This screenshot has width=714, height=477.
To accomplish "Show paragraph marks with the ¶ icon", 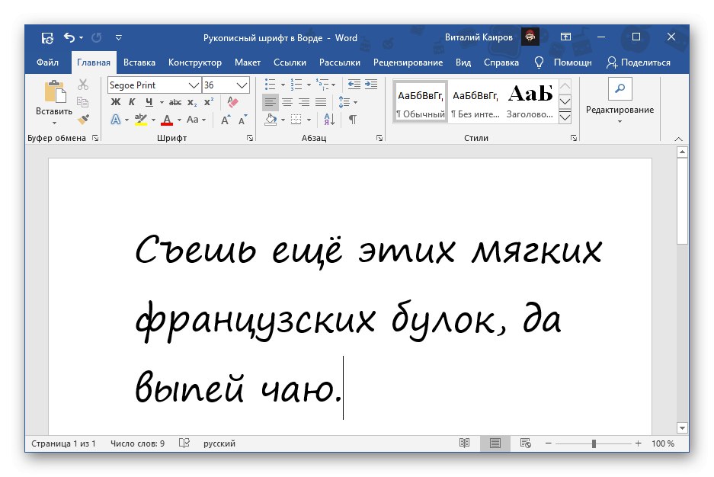I will pos(353,119).
